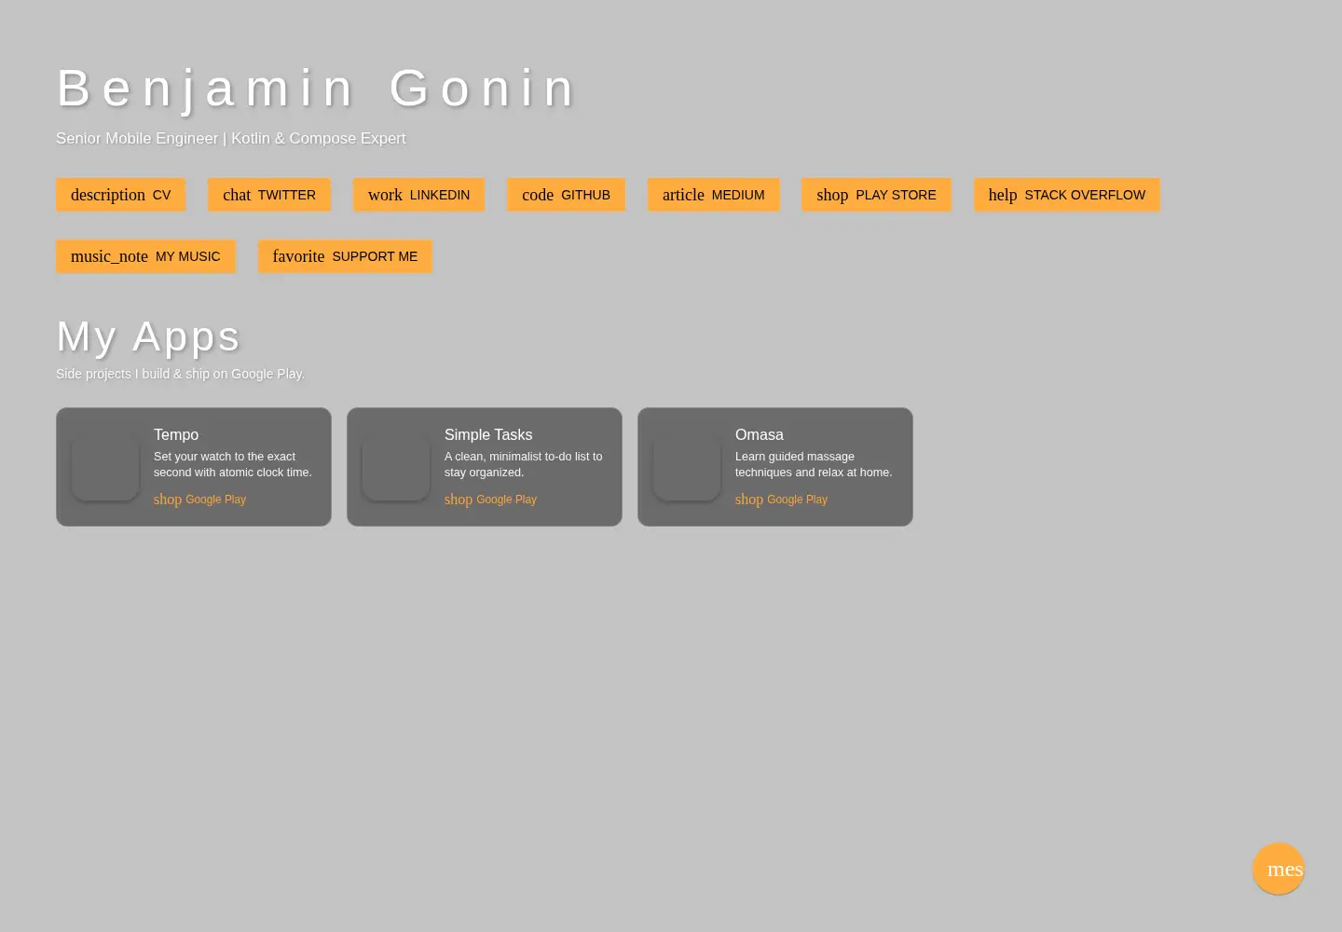Click the Play Store button

coord(876,195)
